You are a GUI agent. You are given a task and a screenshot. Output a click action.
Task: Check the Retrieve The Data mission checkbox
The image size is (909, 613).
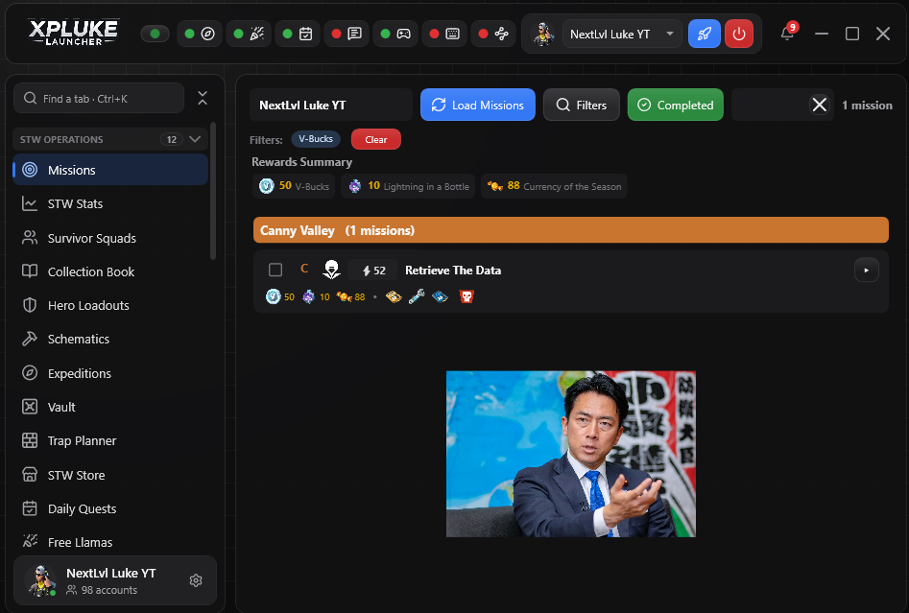coord(275,270)
